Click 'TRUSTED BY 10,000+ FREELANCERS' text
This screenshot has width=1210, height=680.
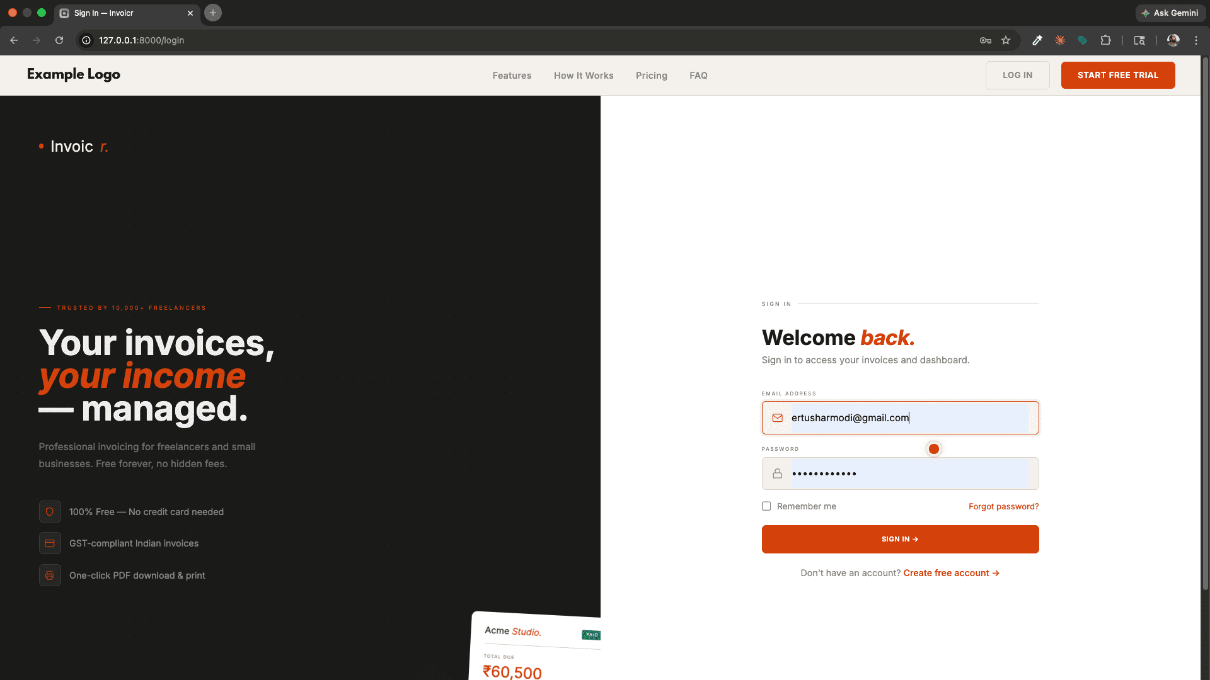131,308
